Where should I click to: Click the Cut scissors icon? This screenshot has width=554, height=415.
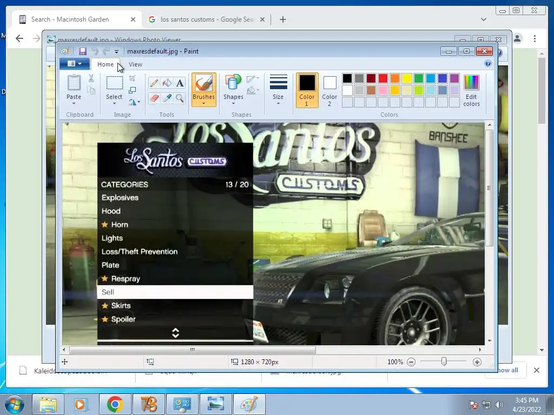pos(91,78)
